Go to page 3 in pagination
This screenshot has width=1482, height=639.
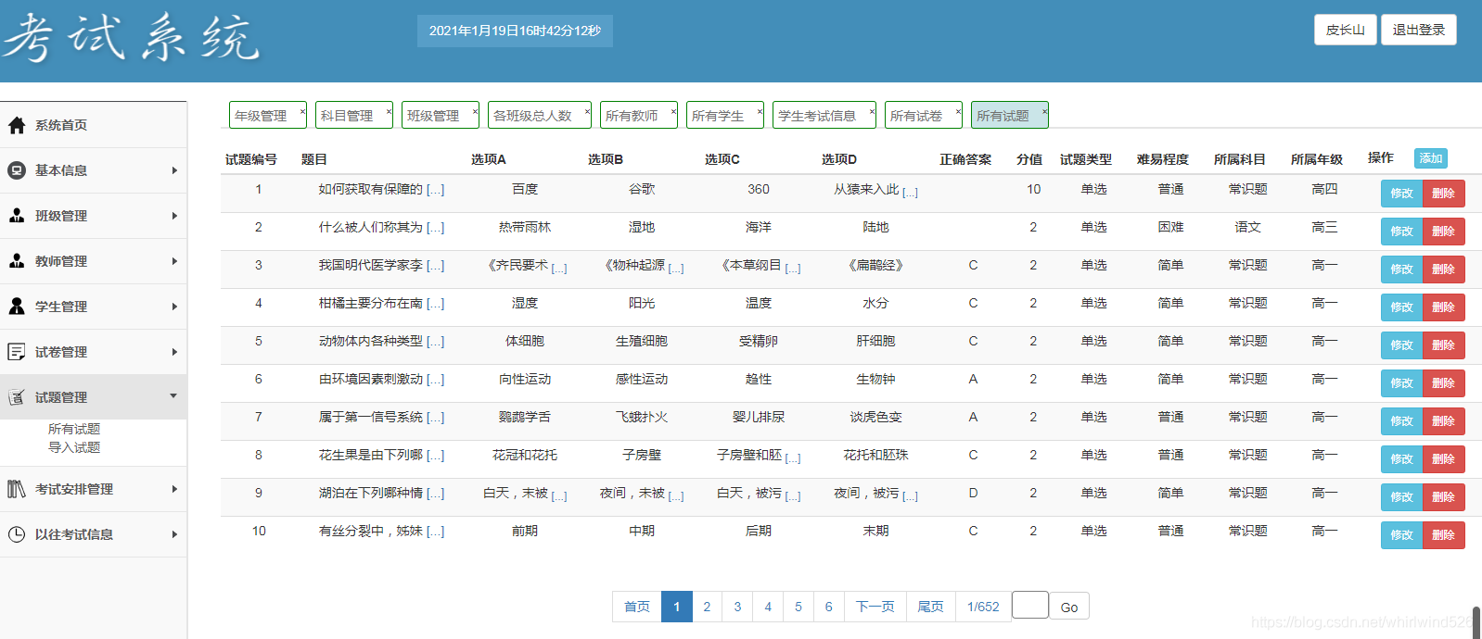(737, 607)
